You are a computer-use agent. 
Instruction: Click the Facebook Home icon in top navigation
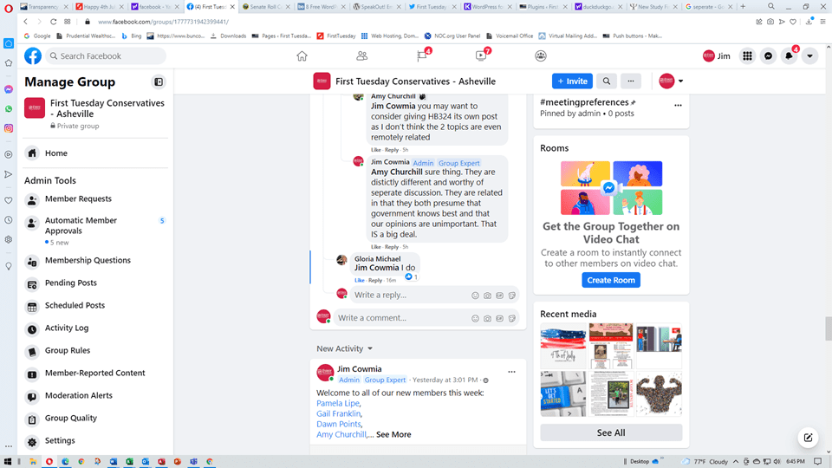pos(302,56)
